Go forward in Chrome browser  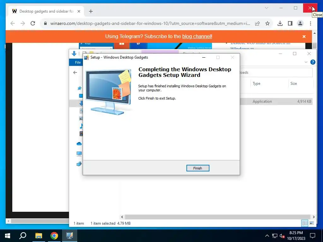23,23
